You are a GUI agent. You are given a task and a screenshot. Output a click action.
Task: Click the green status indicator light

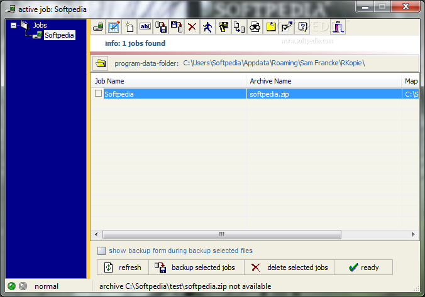[12, 286]
